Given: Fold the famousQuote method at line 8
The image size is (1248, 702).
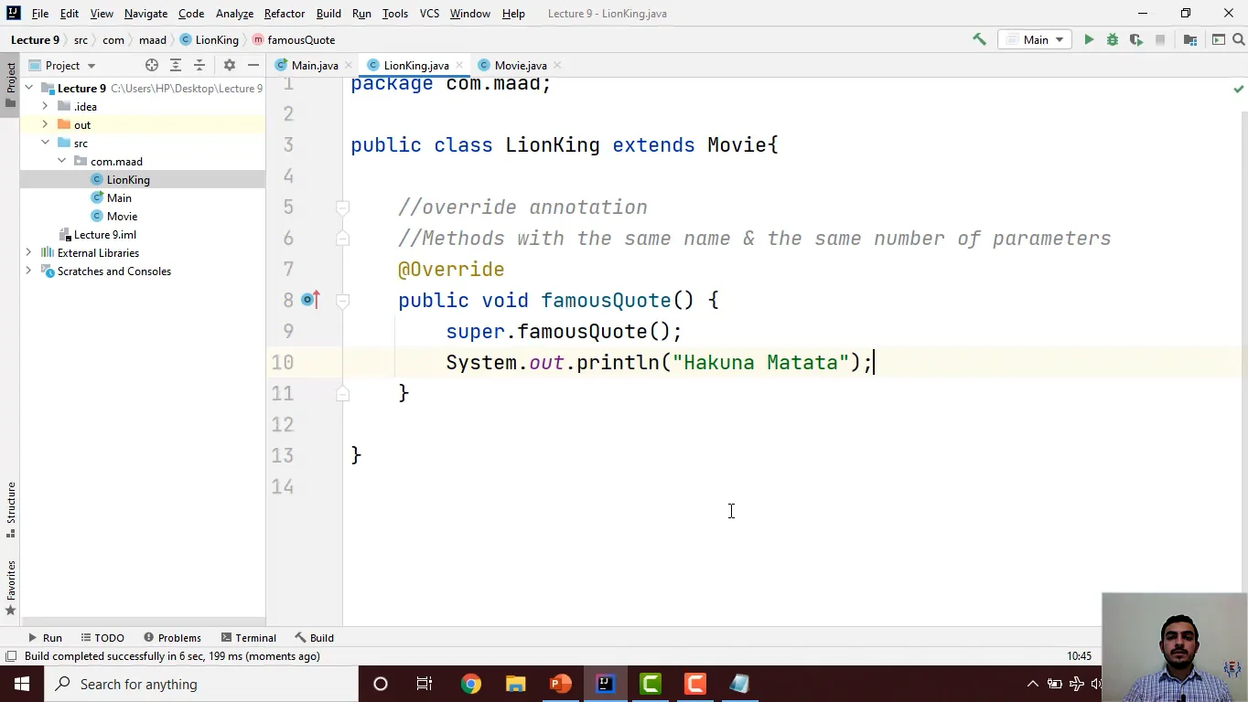Looking at the screenshot, I should [342, 300].
